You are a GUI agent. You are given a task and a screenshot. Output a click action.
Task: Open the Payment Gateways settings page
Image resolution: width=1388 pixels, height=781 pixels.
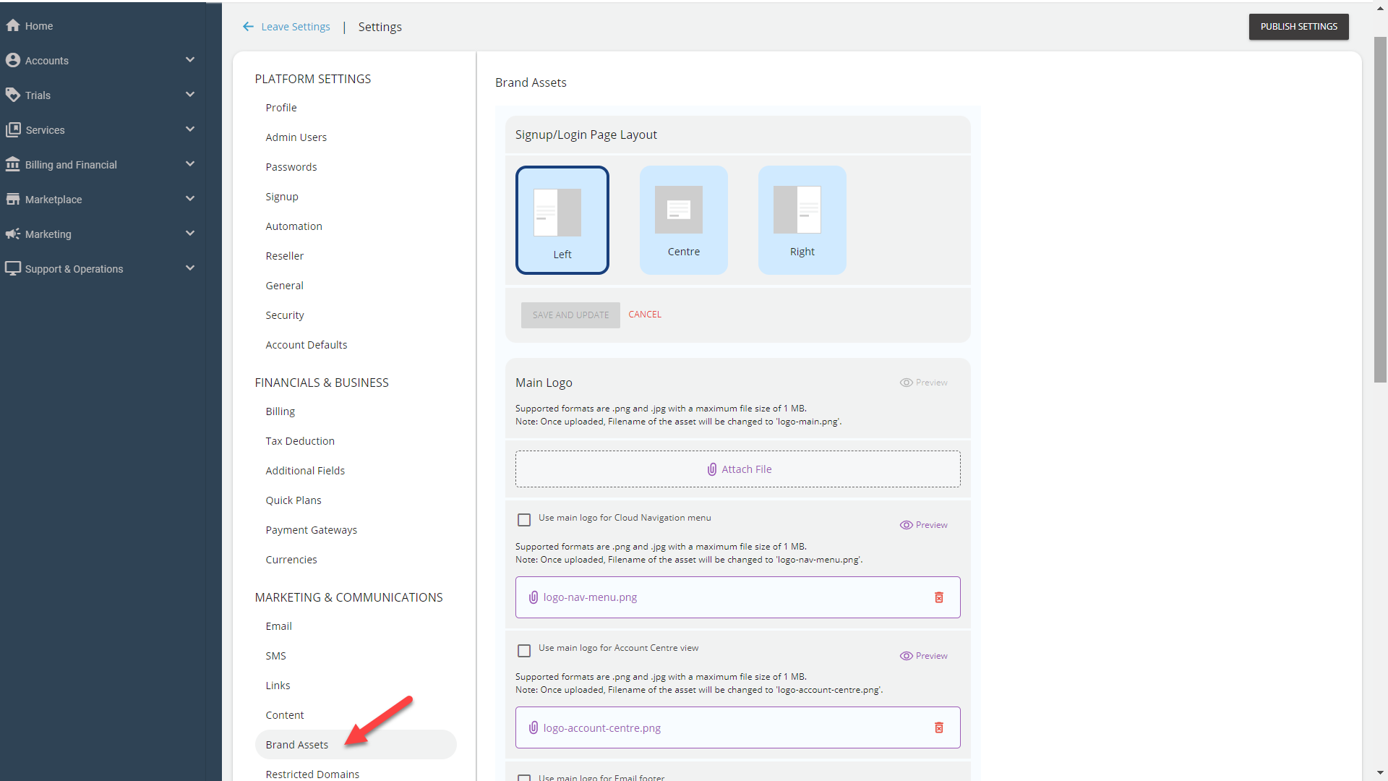pos(311,530)
